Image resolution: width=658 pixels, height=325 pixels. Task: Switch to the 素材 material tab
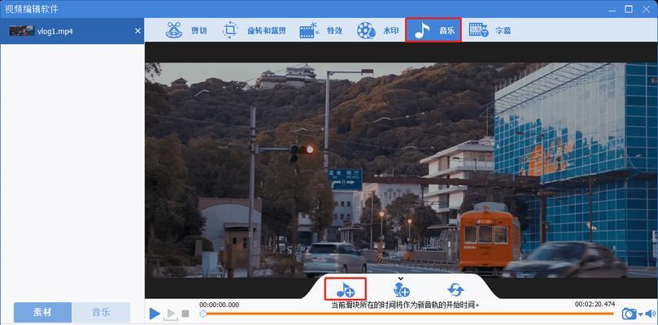[x=43, y=313]
